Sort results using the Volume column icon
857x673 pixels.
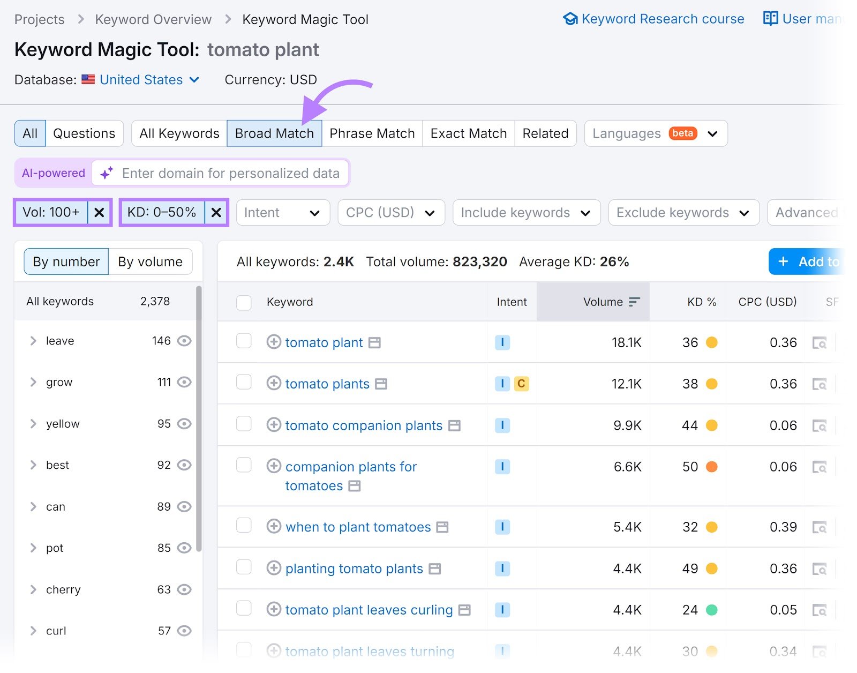[634, 302]
